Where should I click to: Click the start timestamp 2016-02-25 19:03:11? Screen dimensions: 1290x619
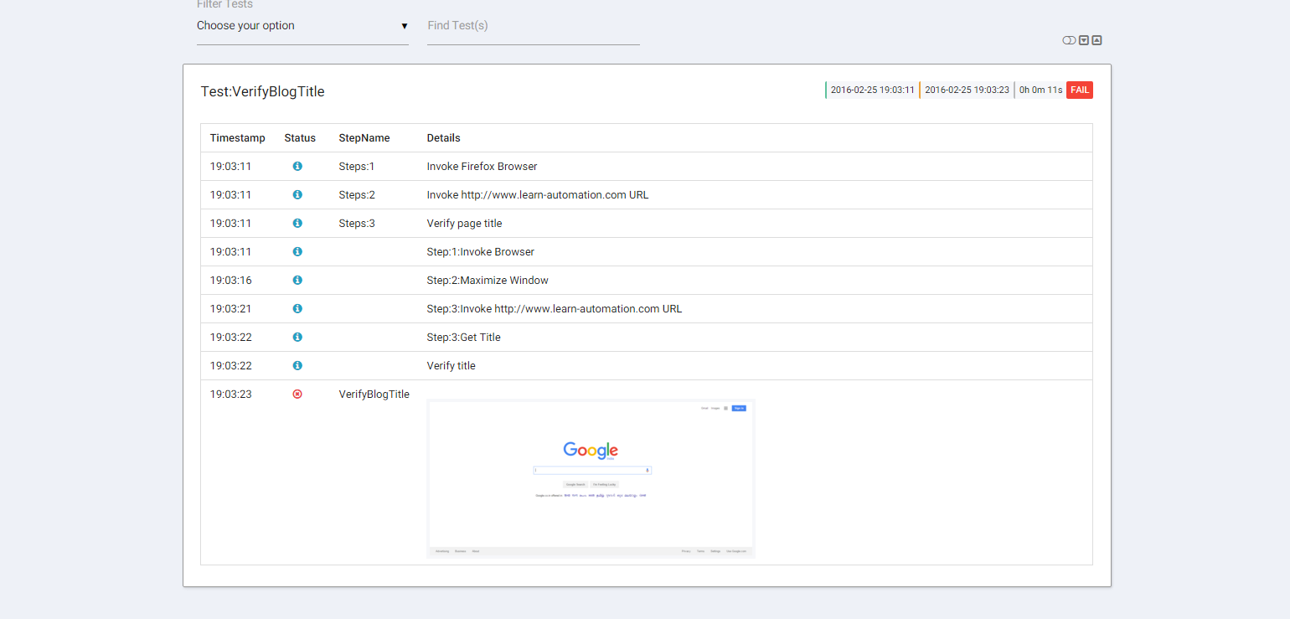[872, 89]
